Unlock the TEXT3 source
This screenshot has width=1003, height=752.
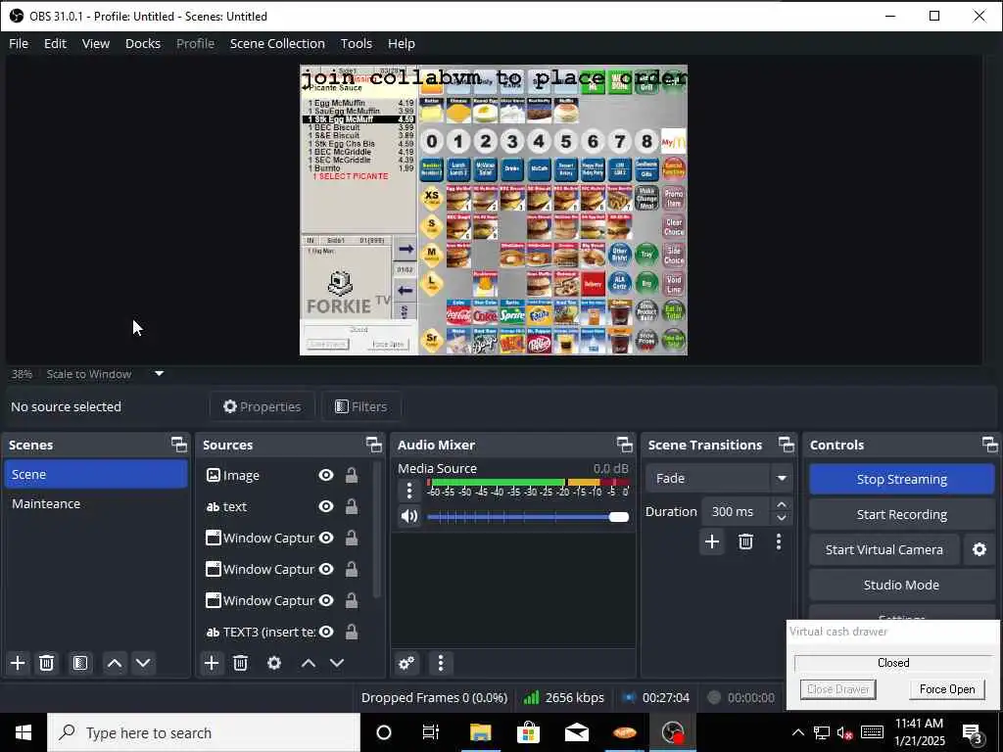point(352,632)
